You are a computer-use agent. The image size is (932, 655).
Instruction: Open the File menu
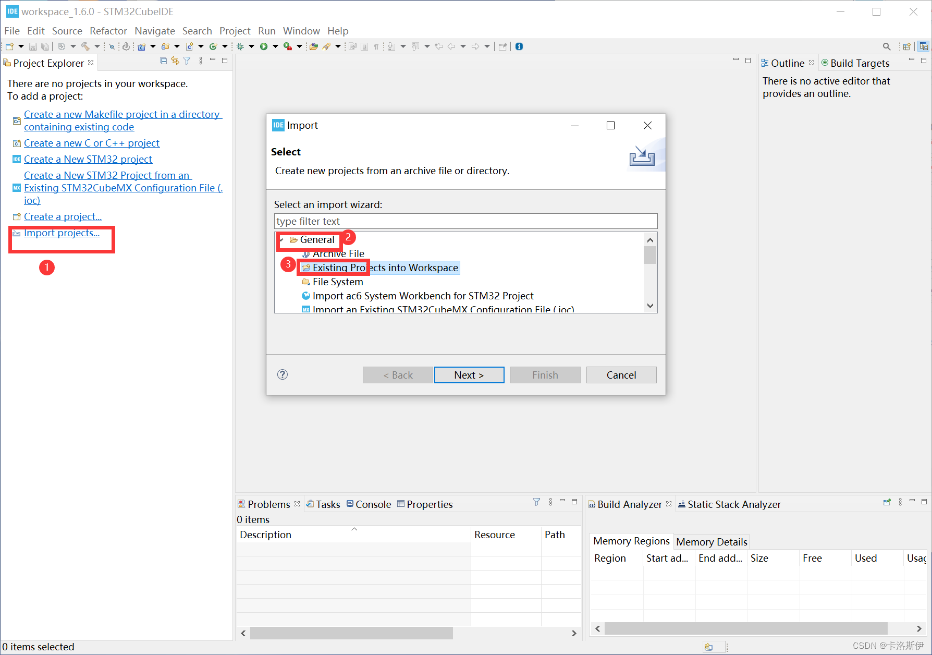coord(12,31)
